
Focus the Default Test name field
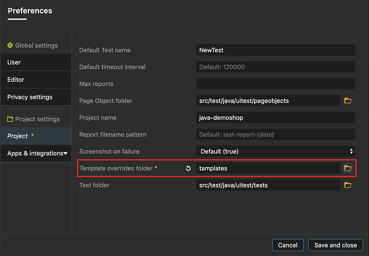275,50
